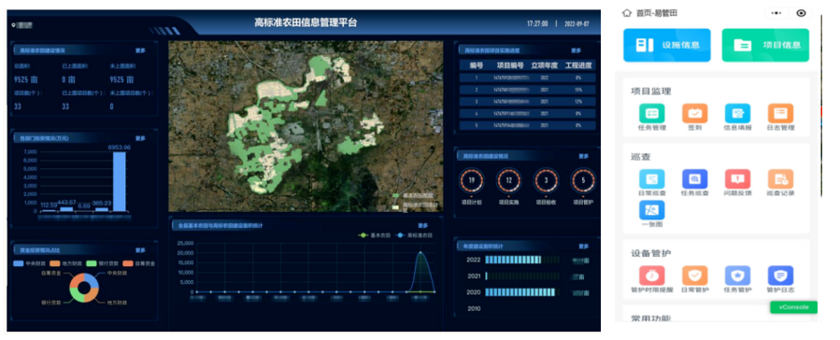Click the tallest bar labeled 6953.96
The image size is (840, 340).
(x=119, y=181)
